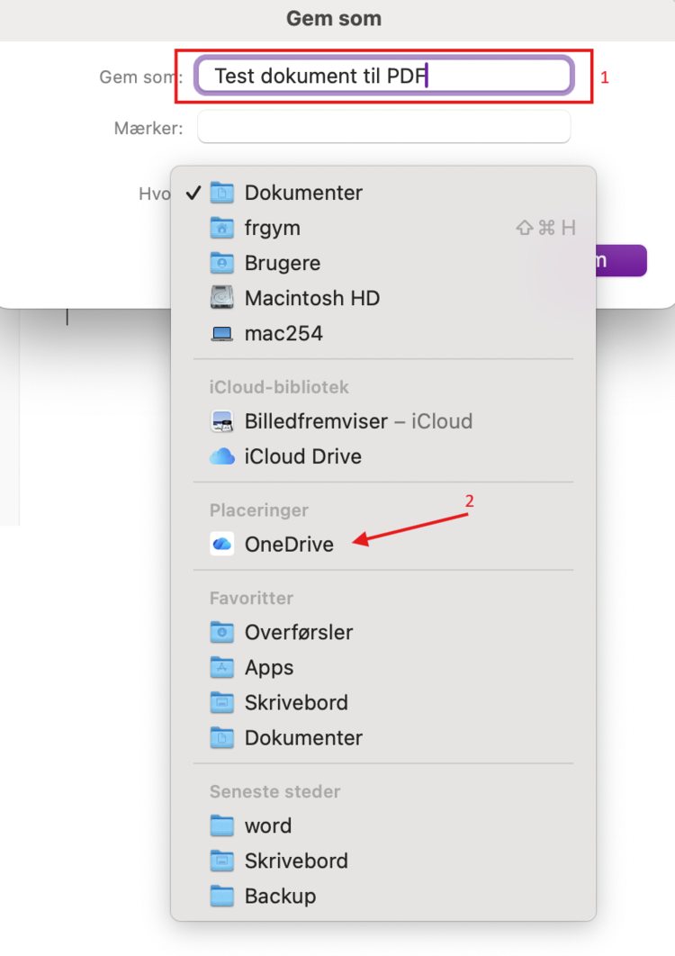This screenshot has width=675, height=956.
Task: Select Skrivebord under Favoritter
Action: 296,703
